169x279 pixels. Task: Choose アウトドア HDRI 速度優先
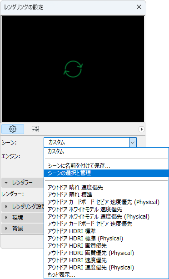point(106,260)
